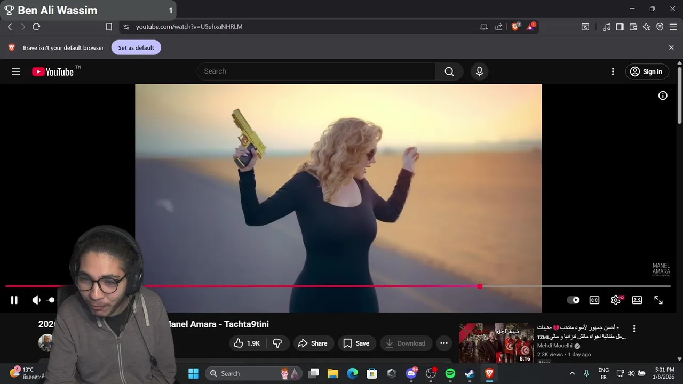Reload the page
This screenshot has height=384, width=683.
pyautogui.click(x=36, y=27)
